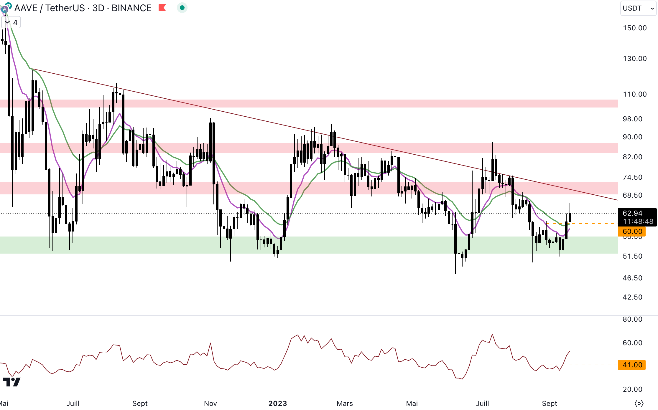Click the green market-open status dot
Viewport: 658px width, 410px height.
182,8
